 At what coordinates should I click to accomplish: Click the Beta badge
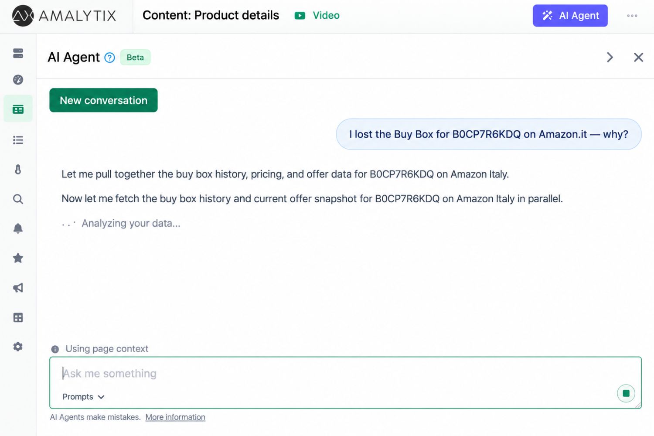pos(135,58)
